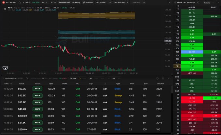Viewport: 221px width, 135px height.
Task: Click MSTR ticker badge in 10:34:35 row
Action: pyautogui.click(x=37, y=129)
